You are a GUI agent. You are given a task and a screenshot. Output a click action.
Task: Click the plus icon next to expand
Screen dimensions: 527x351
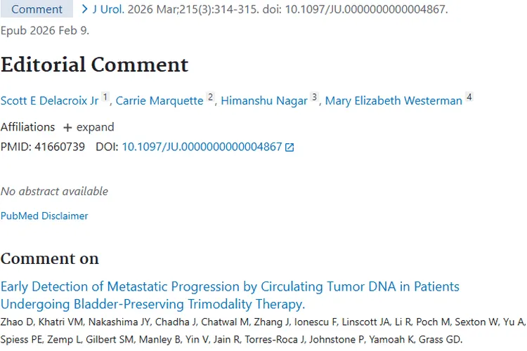(67, 128)
